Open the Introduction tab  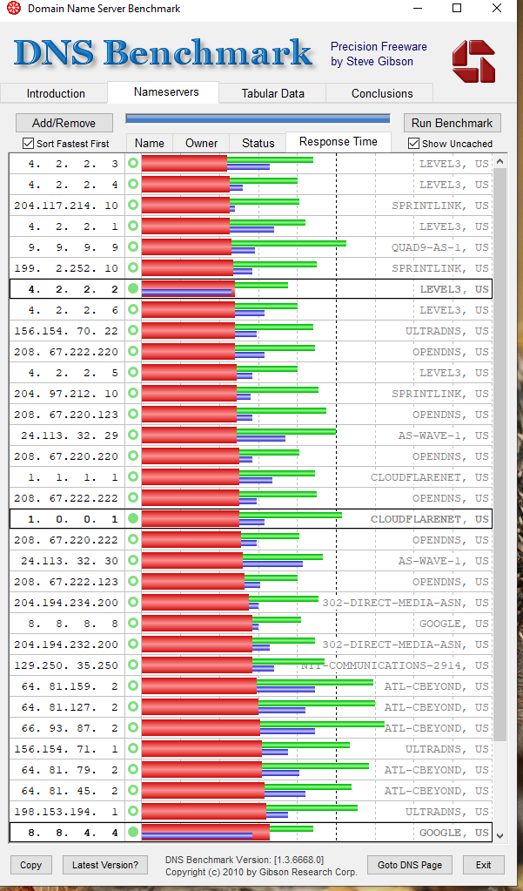point(56,93)
